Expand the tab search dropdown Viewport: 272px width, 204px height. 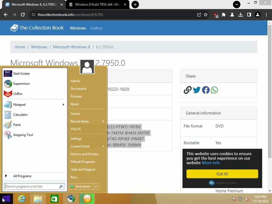point(237,5)
